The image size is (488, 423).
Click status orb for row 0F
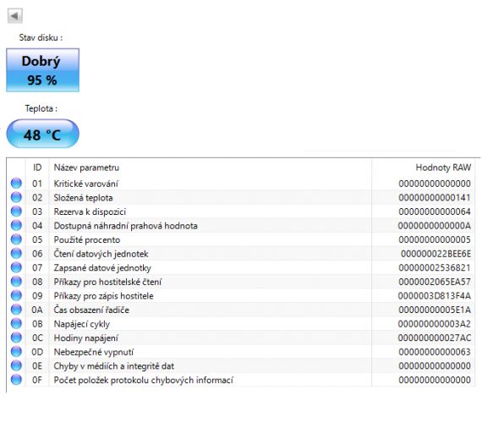tap(16, 380)
